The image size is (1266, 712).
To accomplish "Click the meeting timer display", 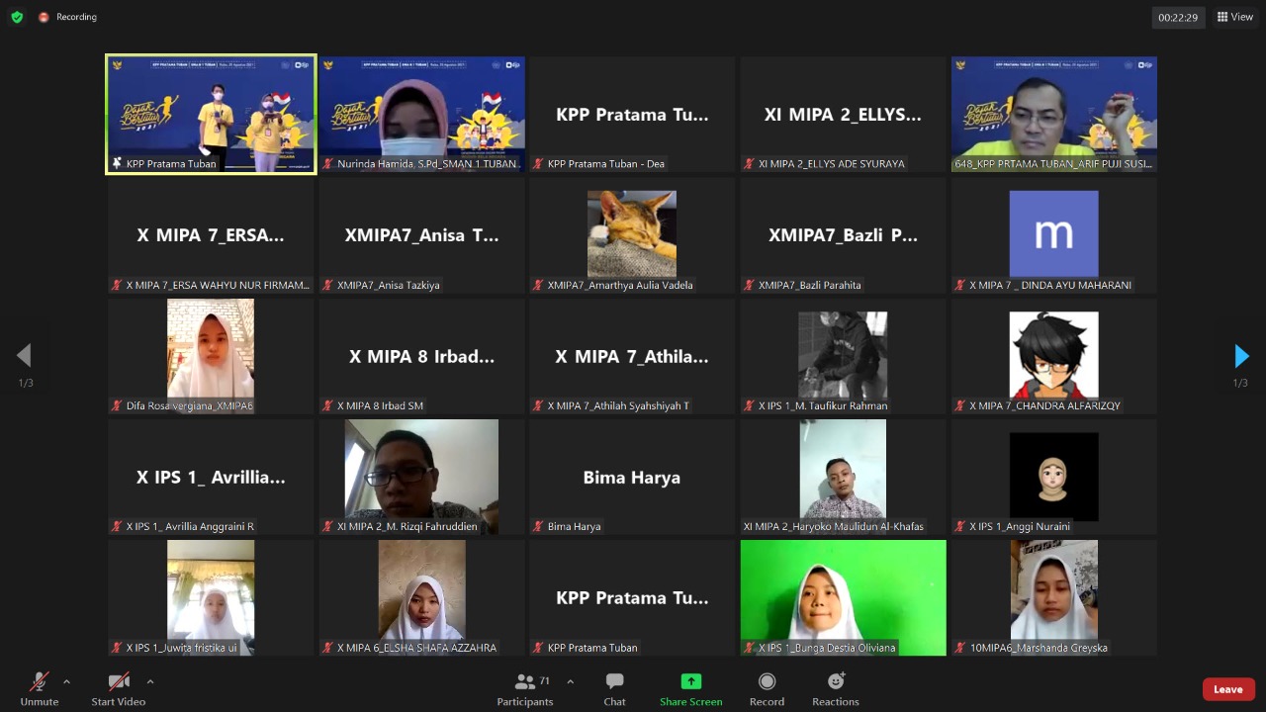I will pyautogui.click(x=1178, y=17).
